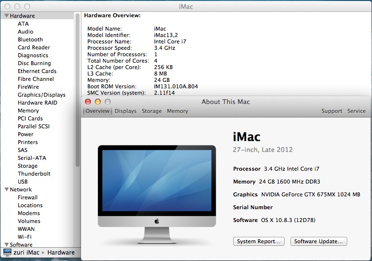
Task: Select Audio in the hardware list
Action: [25, 32]
